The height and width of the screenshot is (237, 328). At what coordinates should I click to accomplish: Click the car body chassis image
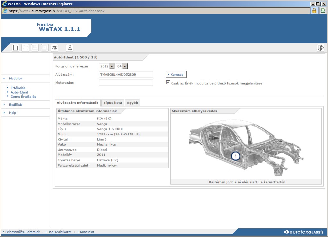coord(246,148)
